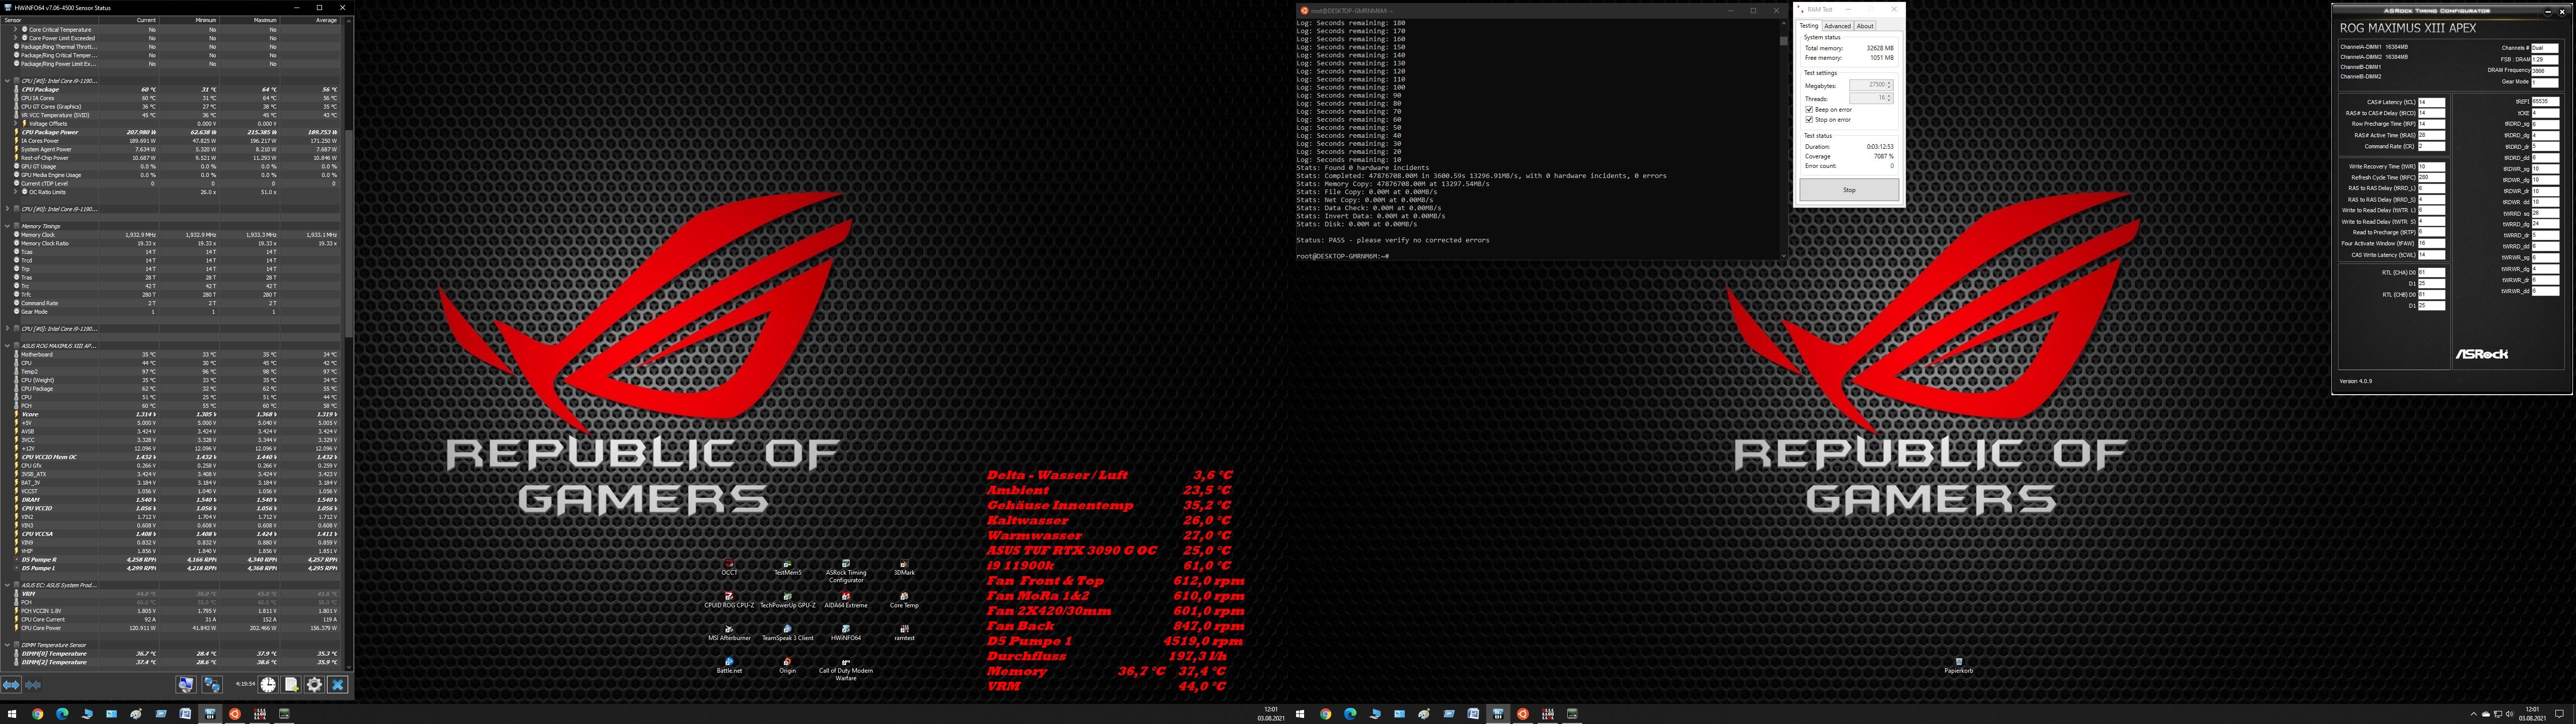The image size is (2576, 724).
Task: Open ASRock Timing Configurator desktop shortcut
Action: [x=846, y=571]
